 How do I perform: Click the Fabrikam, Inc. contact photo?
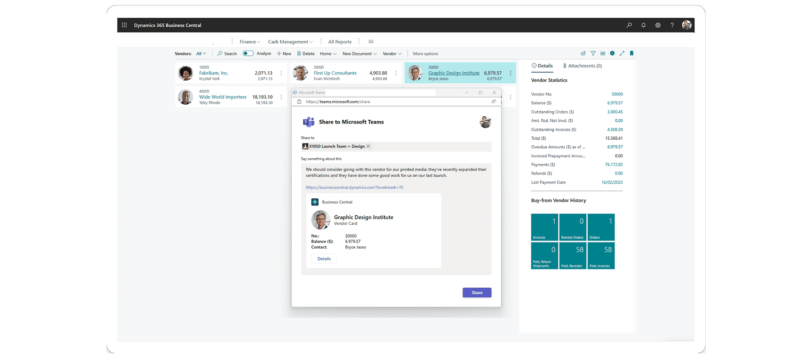point(185,73)
